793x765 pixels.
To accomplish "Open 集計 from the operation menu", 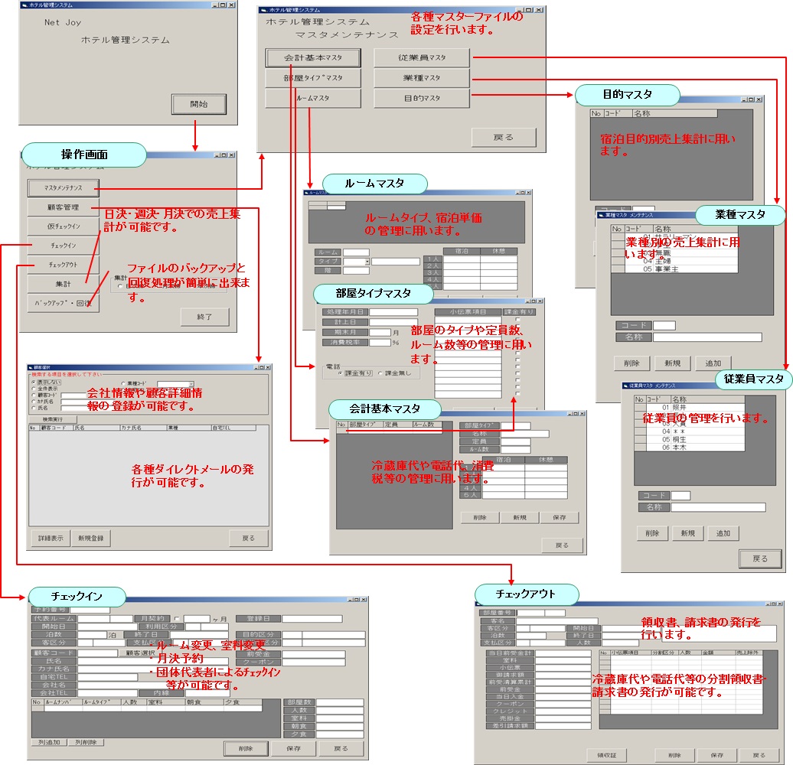I will [x=64, y=284].
